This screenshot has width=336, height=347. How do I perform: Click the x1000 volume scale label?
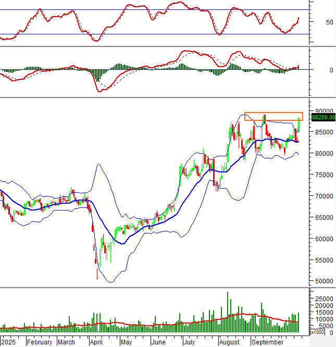(317, 332)
